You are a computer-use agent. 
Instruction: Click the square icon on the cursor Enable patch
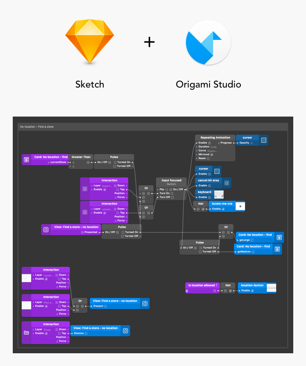tap(217, 171)
